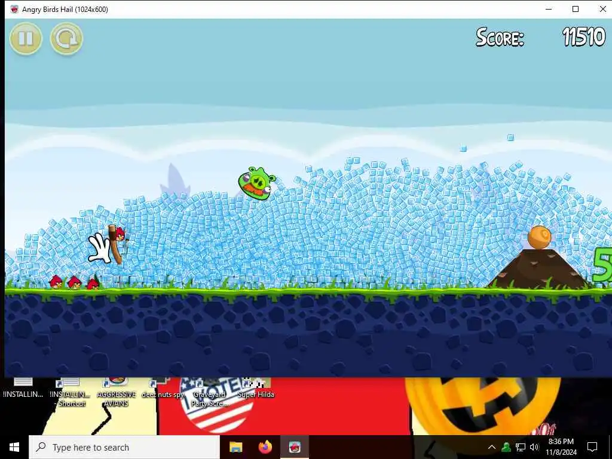Click the green user tray icon

click(506, 447)
